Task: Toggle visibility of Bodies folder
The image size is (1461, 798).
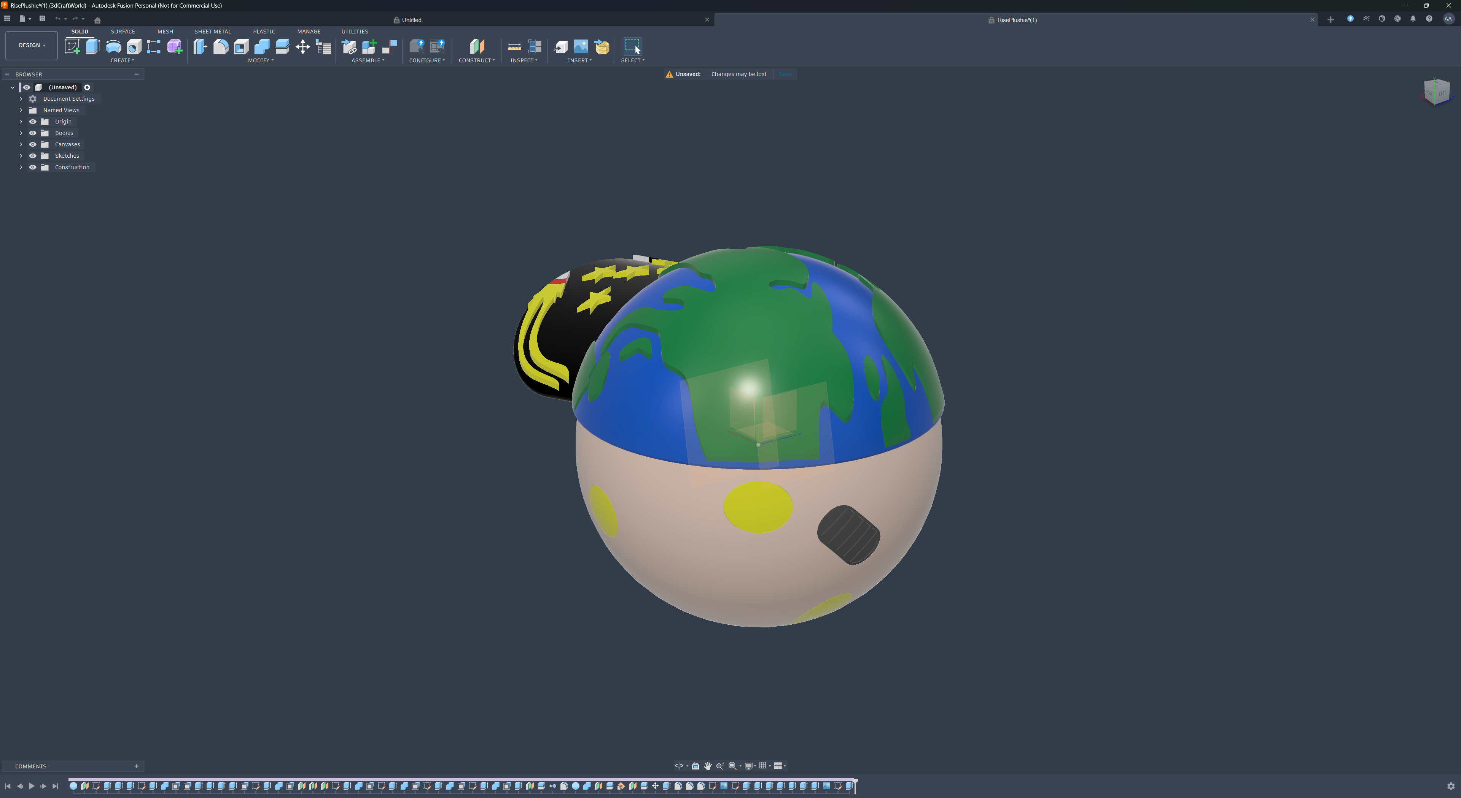Action: coord(33,133)
